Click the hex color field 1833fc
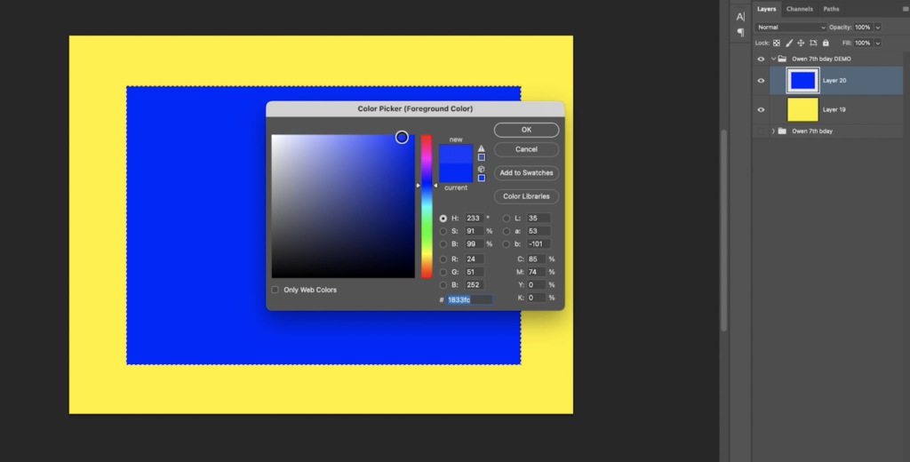 click(x=469, y=299)
